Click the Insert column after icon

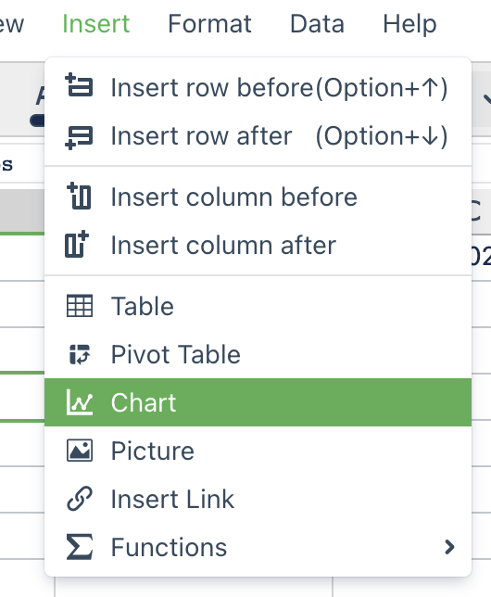[x=77, y=244]
